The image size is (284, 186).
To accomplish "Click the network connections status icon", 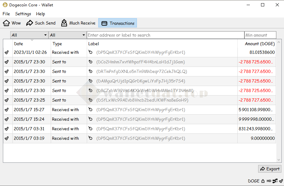I will 275,181.
